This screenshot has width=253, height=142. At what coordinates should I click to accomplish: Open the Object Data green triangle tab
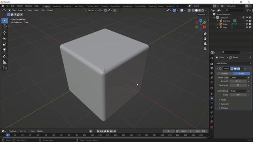[x=212, y=117]
